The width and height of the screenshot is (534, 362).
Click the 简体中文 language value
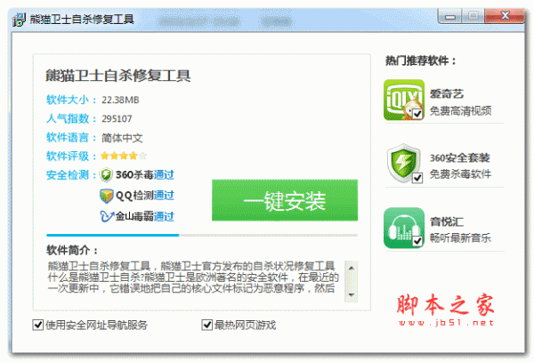(x=122, y=138)
